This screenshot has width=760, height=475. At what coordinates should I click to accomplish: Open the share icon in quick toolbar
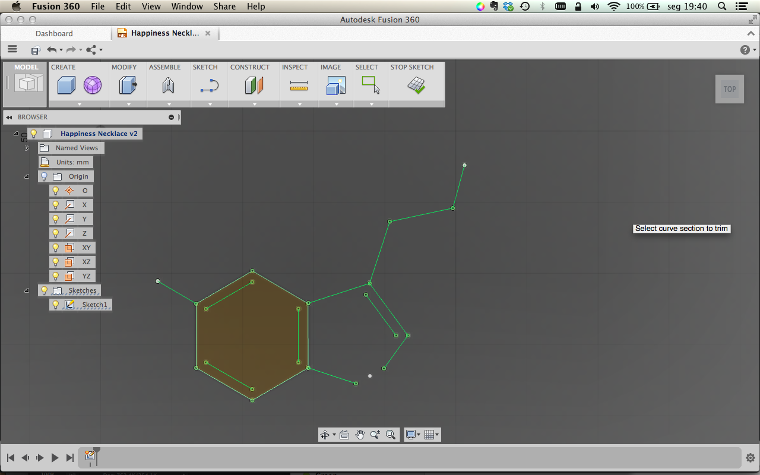click(91, 50)
